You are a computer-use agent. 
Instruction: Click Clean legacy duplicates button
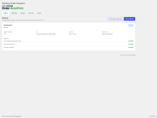115,19
